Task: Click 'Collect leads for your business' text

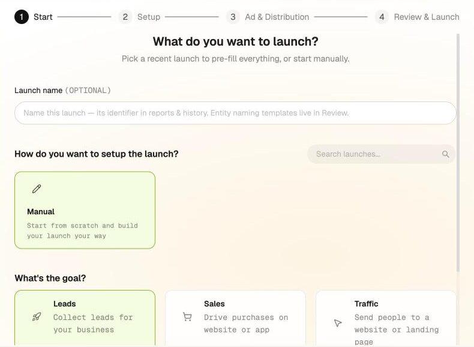Action: point(93,324)
